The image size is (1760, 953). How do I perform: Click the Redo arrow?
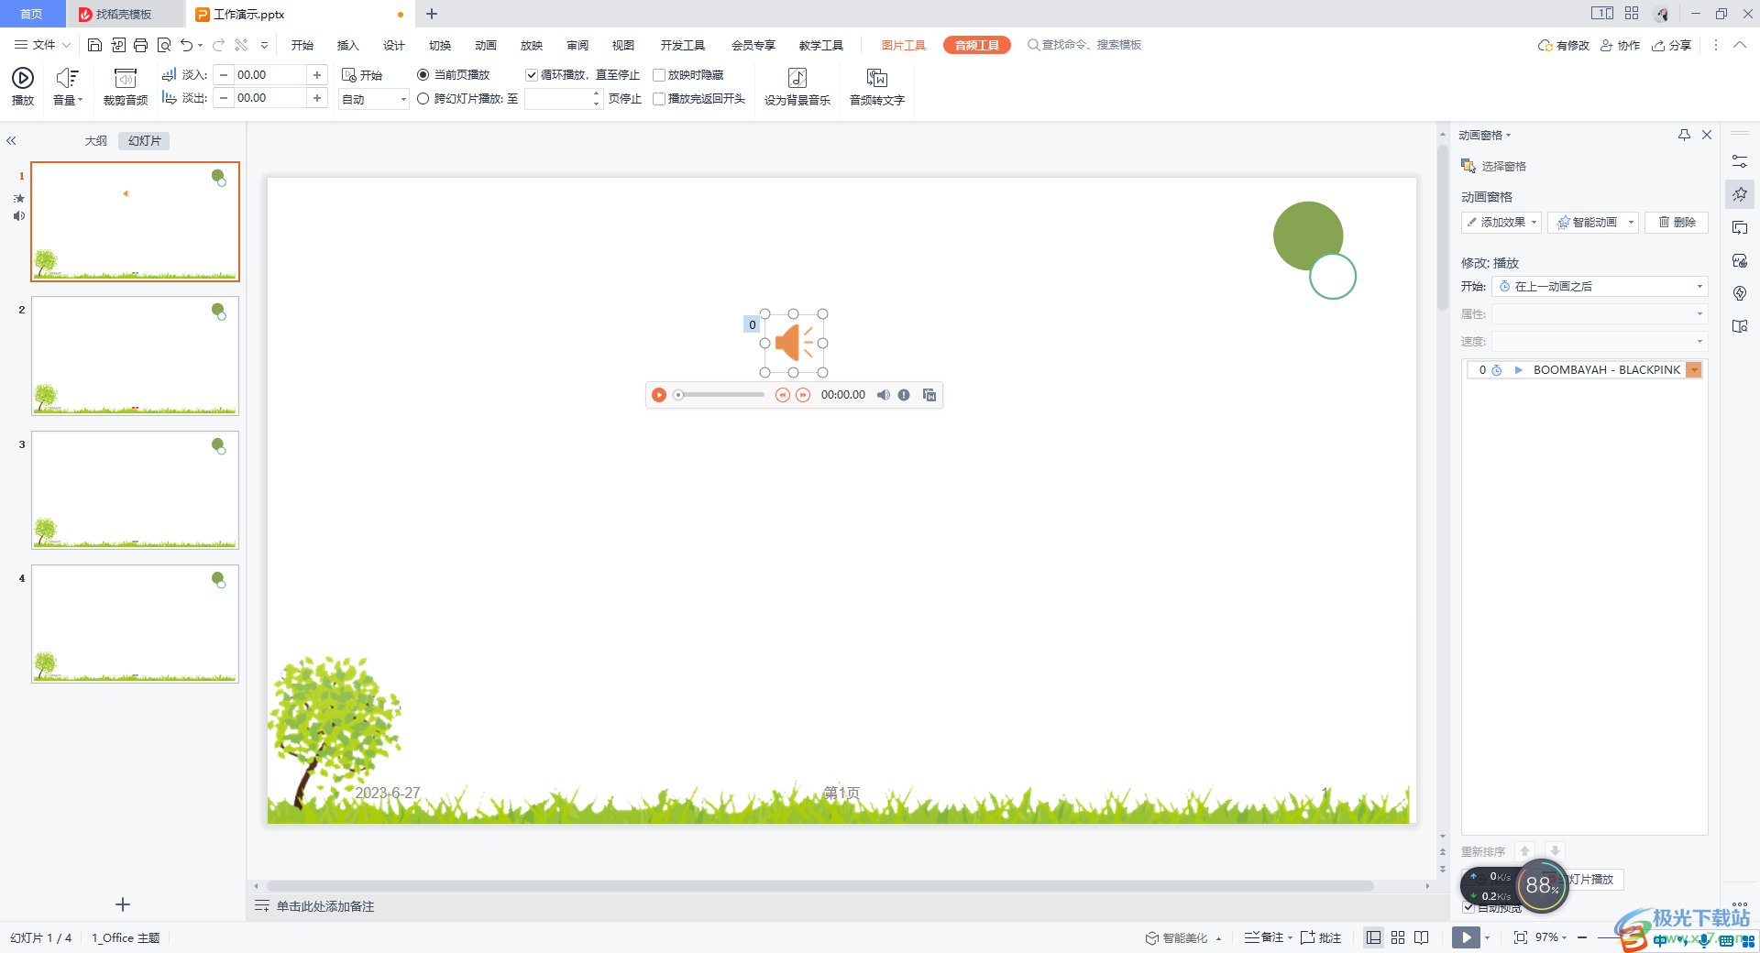click(x=218, y=45)
